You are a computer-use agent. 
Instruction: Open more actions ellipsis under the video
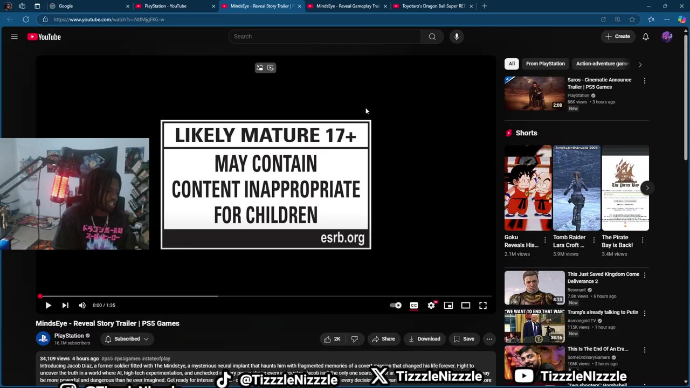[489, 339]
